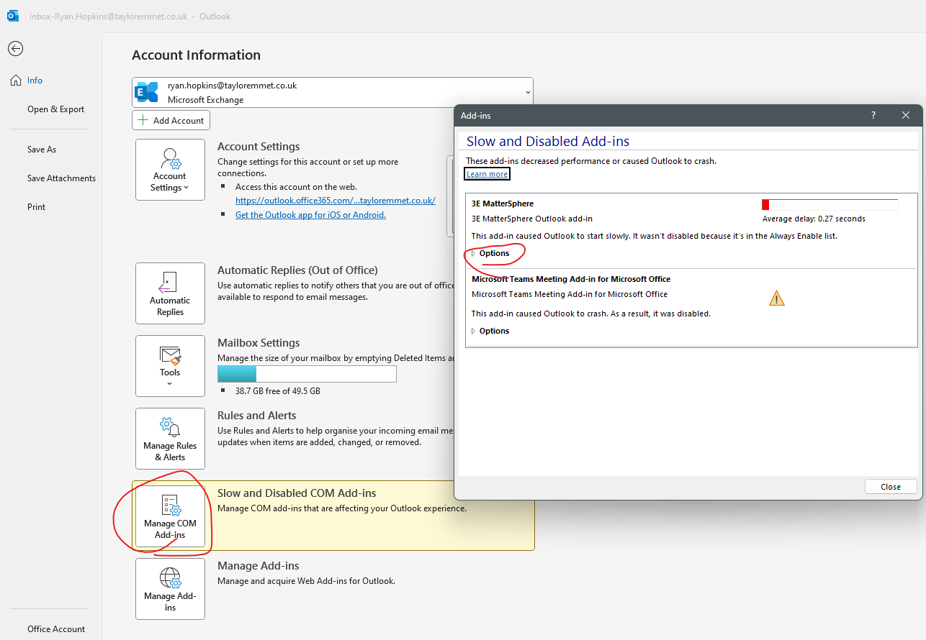
Task: Follow the Get the Outlook app link
Action: [x=310, y=215]
